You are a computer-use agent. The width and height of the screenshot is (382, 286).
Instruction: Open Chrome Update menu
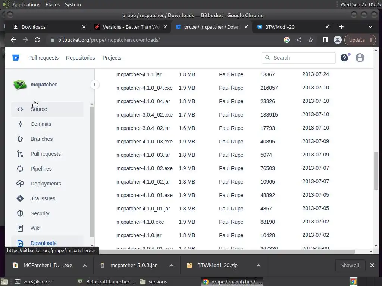click(x=360, y=40)
